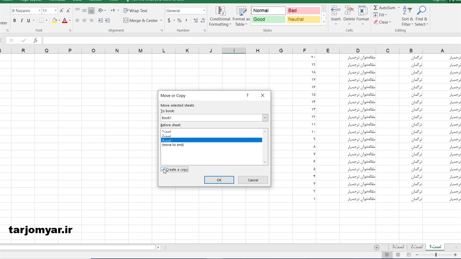Click the AutoSum sigma icon
461x259 pixels.
[x=376, y=8]
